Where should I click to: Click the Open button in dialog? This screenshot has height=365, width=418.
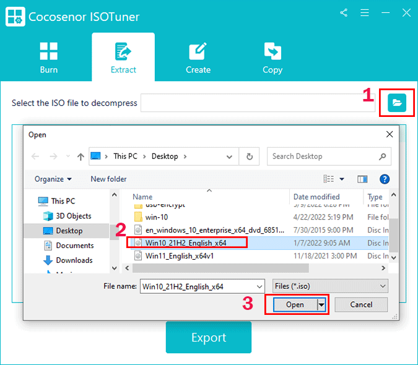(x=295, y=304)
